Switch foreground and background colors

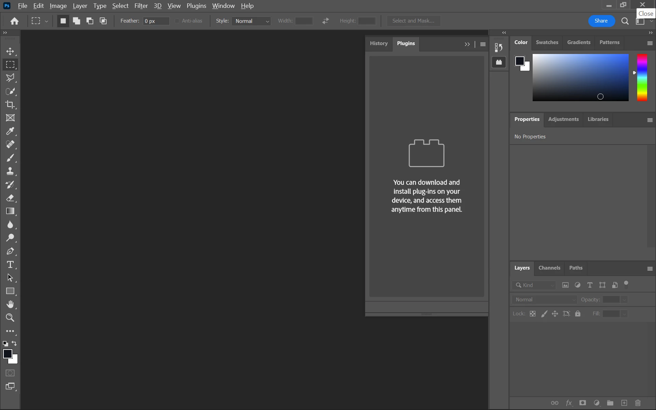click(14, 343)
